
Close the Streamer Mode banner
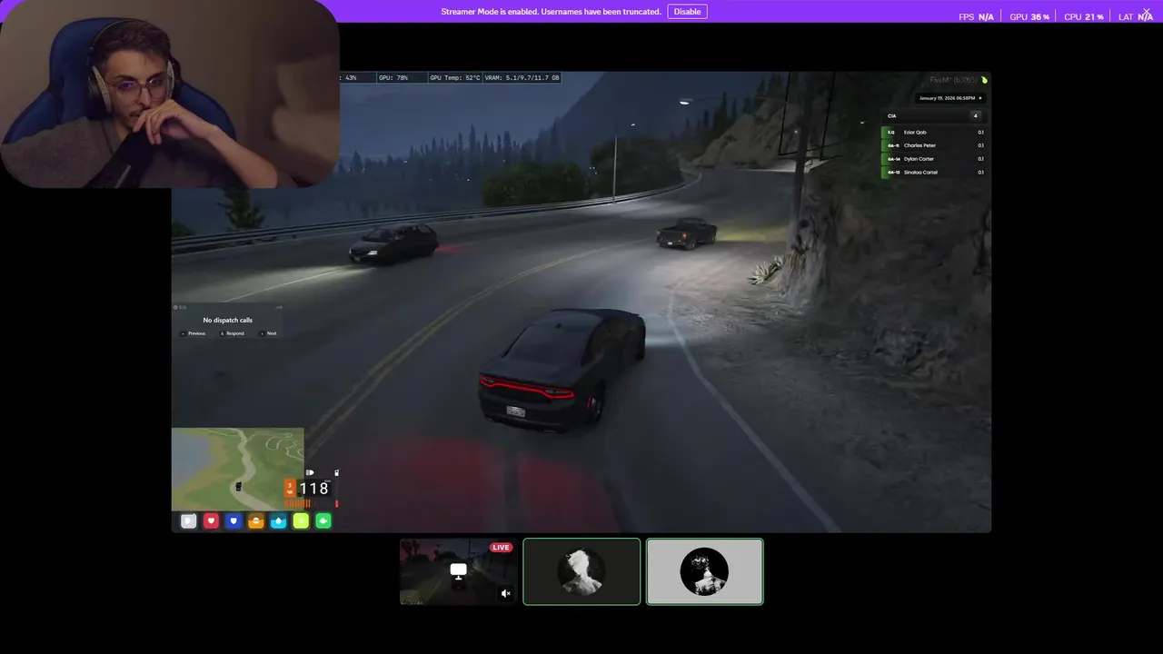point(1146,12)
